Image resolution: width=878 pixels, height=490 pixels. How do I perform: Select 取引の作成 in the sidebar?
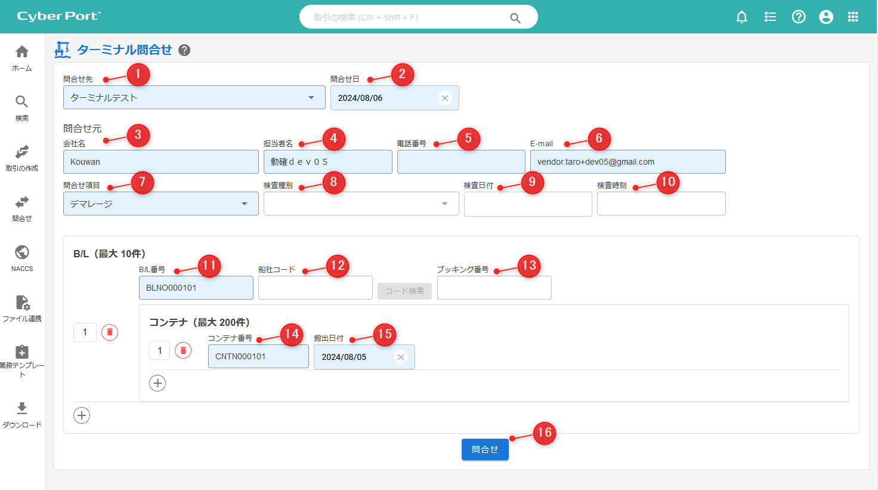(22, 158)
